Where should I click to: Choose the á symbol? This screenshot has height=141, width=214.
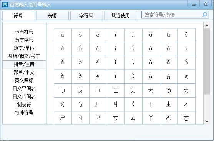63,49
